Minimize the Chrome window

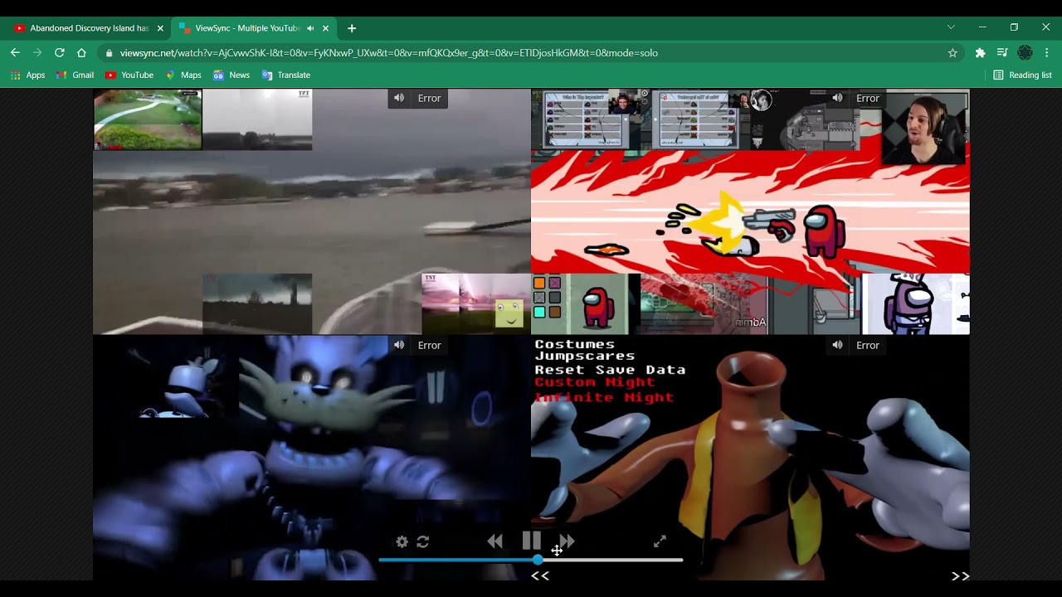[x=982, y=27]
